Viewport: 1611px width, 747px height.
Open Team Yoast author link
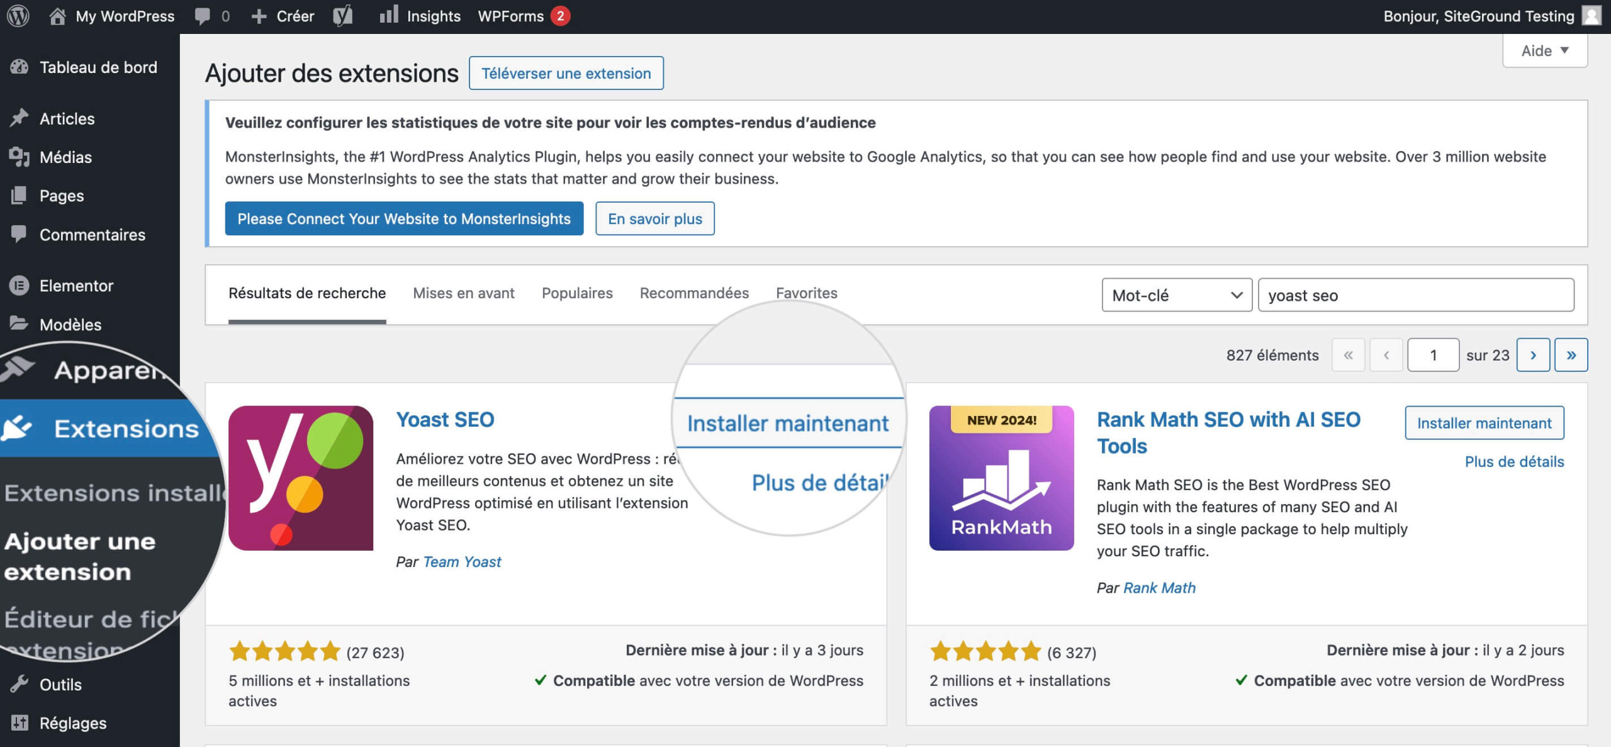click(x=462, y=561)
